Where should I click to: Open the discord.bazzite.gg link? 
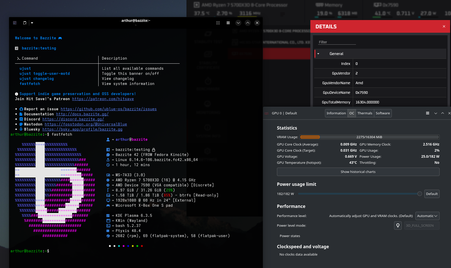pos(73,119)
